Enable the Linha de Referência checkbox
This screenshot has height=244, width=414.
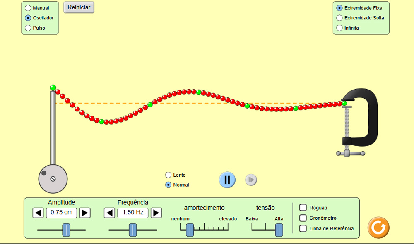pos(303,228)
